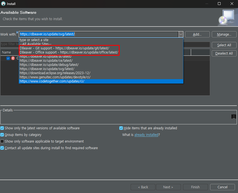The height and width of the screenshot is (193, 238).
Task: Select DBeaver Office support site
Action: 101,52
